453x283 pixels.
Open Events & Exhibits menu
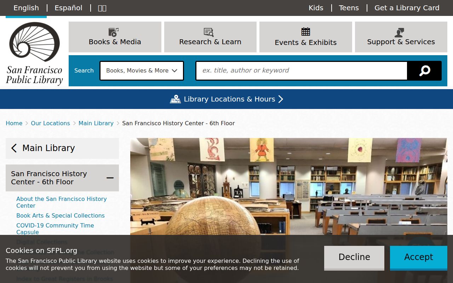click(x=306, y=37)
